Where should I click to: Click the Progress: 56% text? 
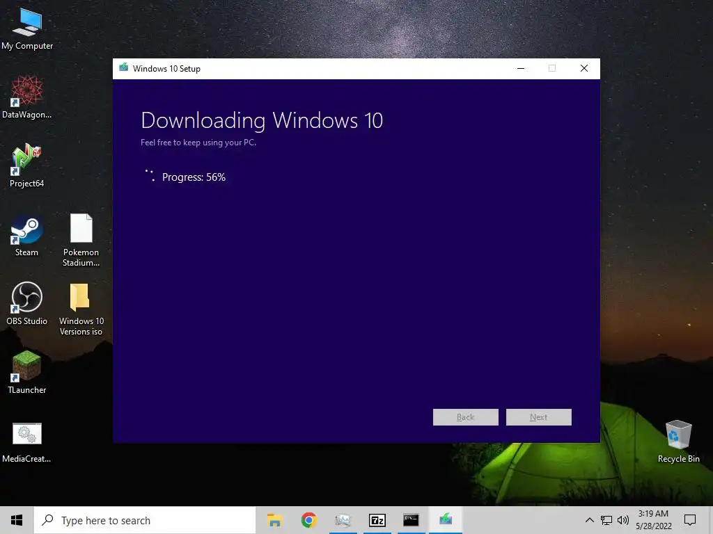coord(194,177)
